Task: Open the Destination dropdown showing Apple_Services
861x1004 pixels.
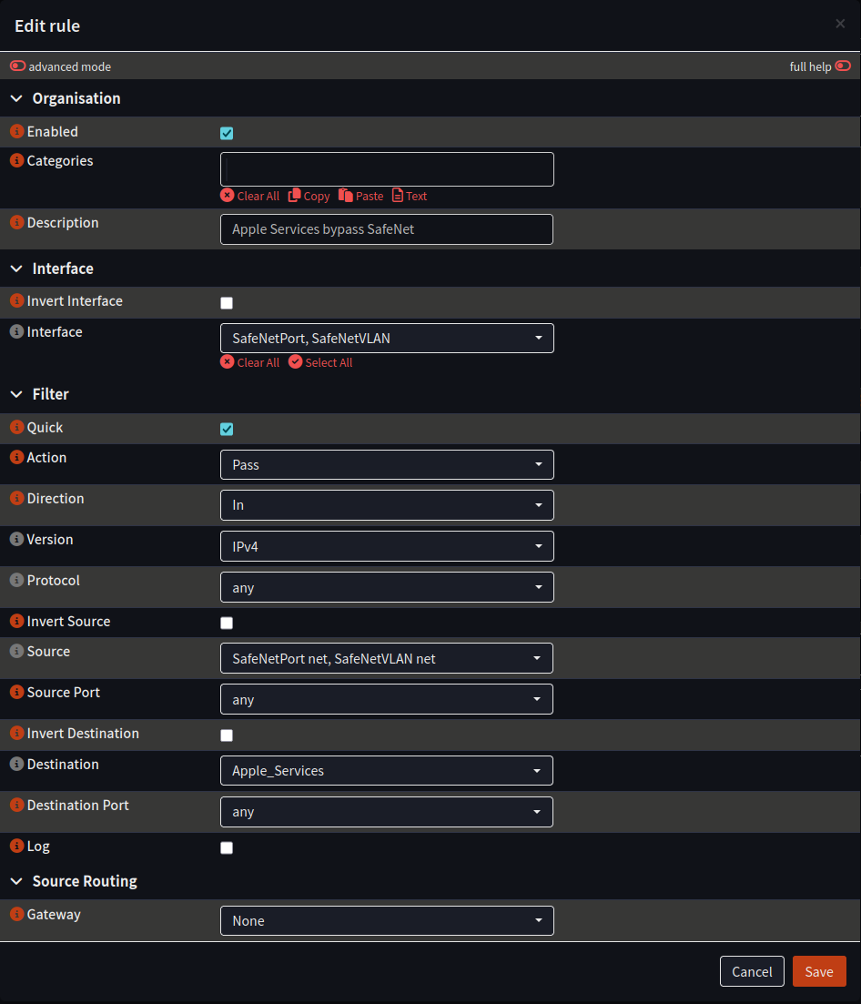Action: 387,771
